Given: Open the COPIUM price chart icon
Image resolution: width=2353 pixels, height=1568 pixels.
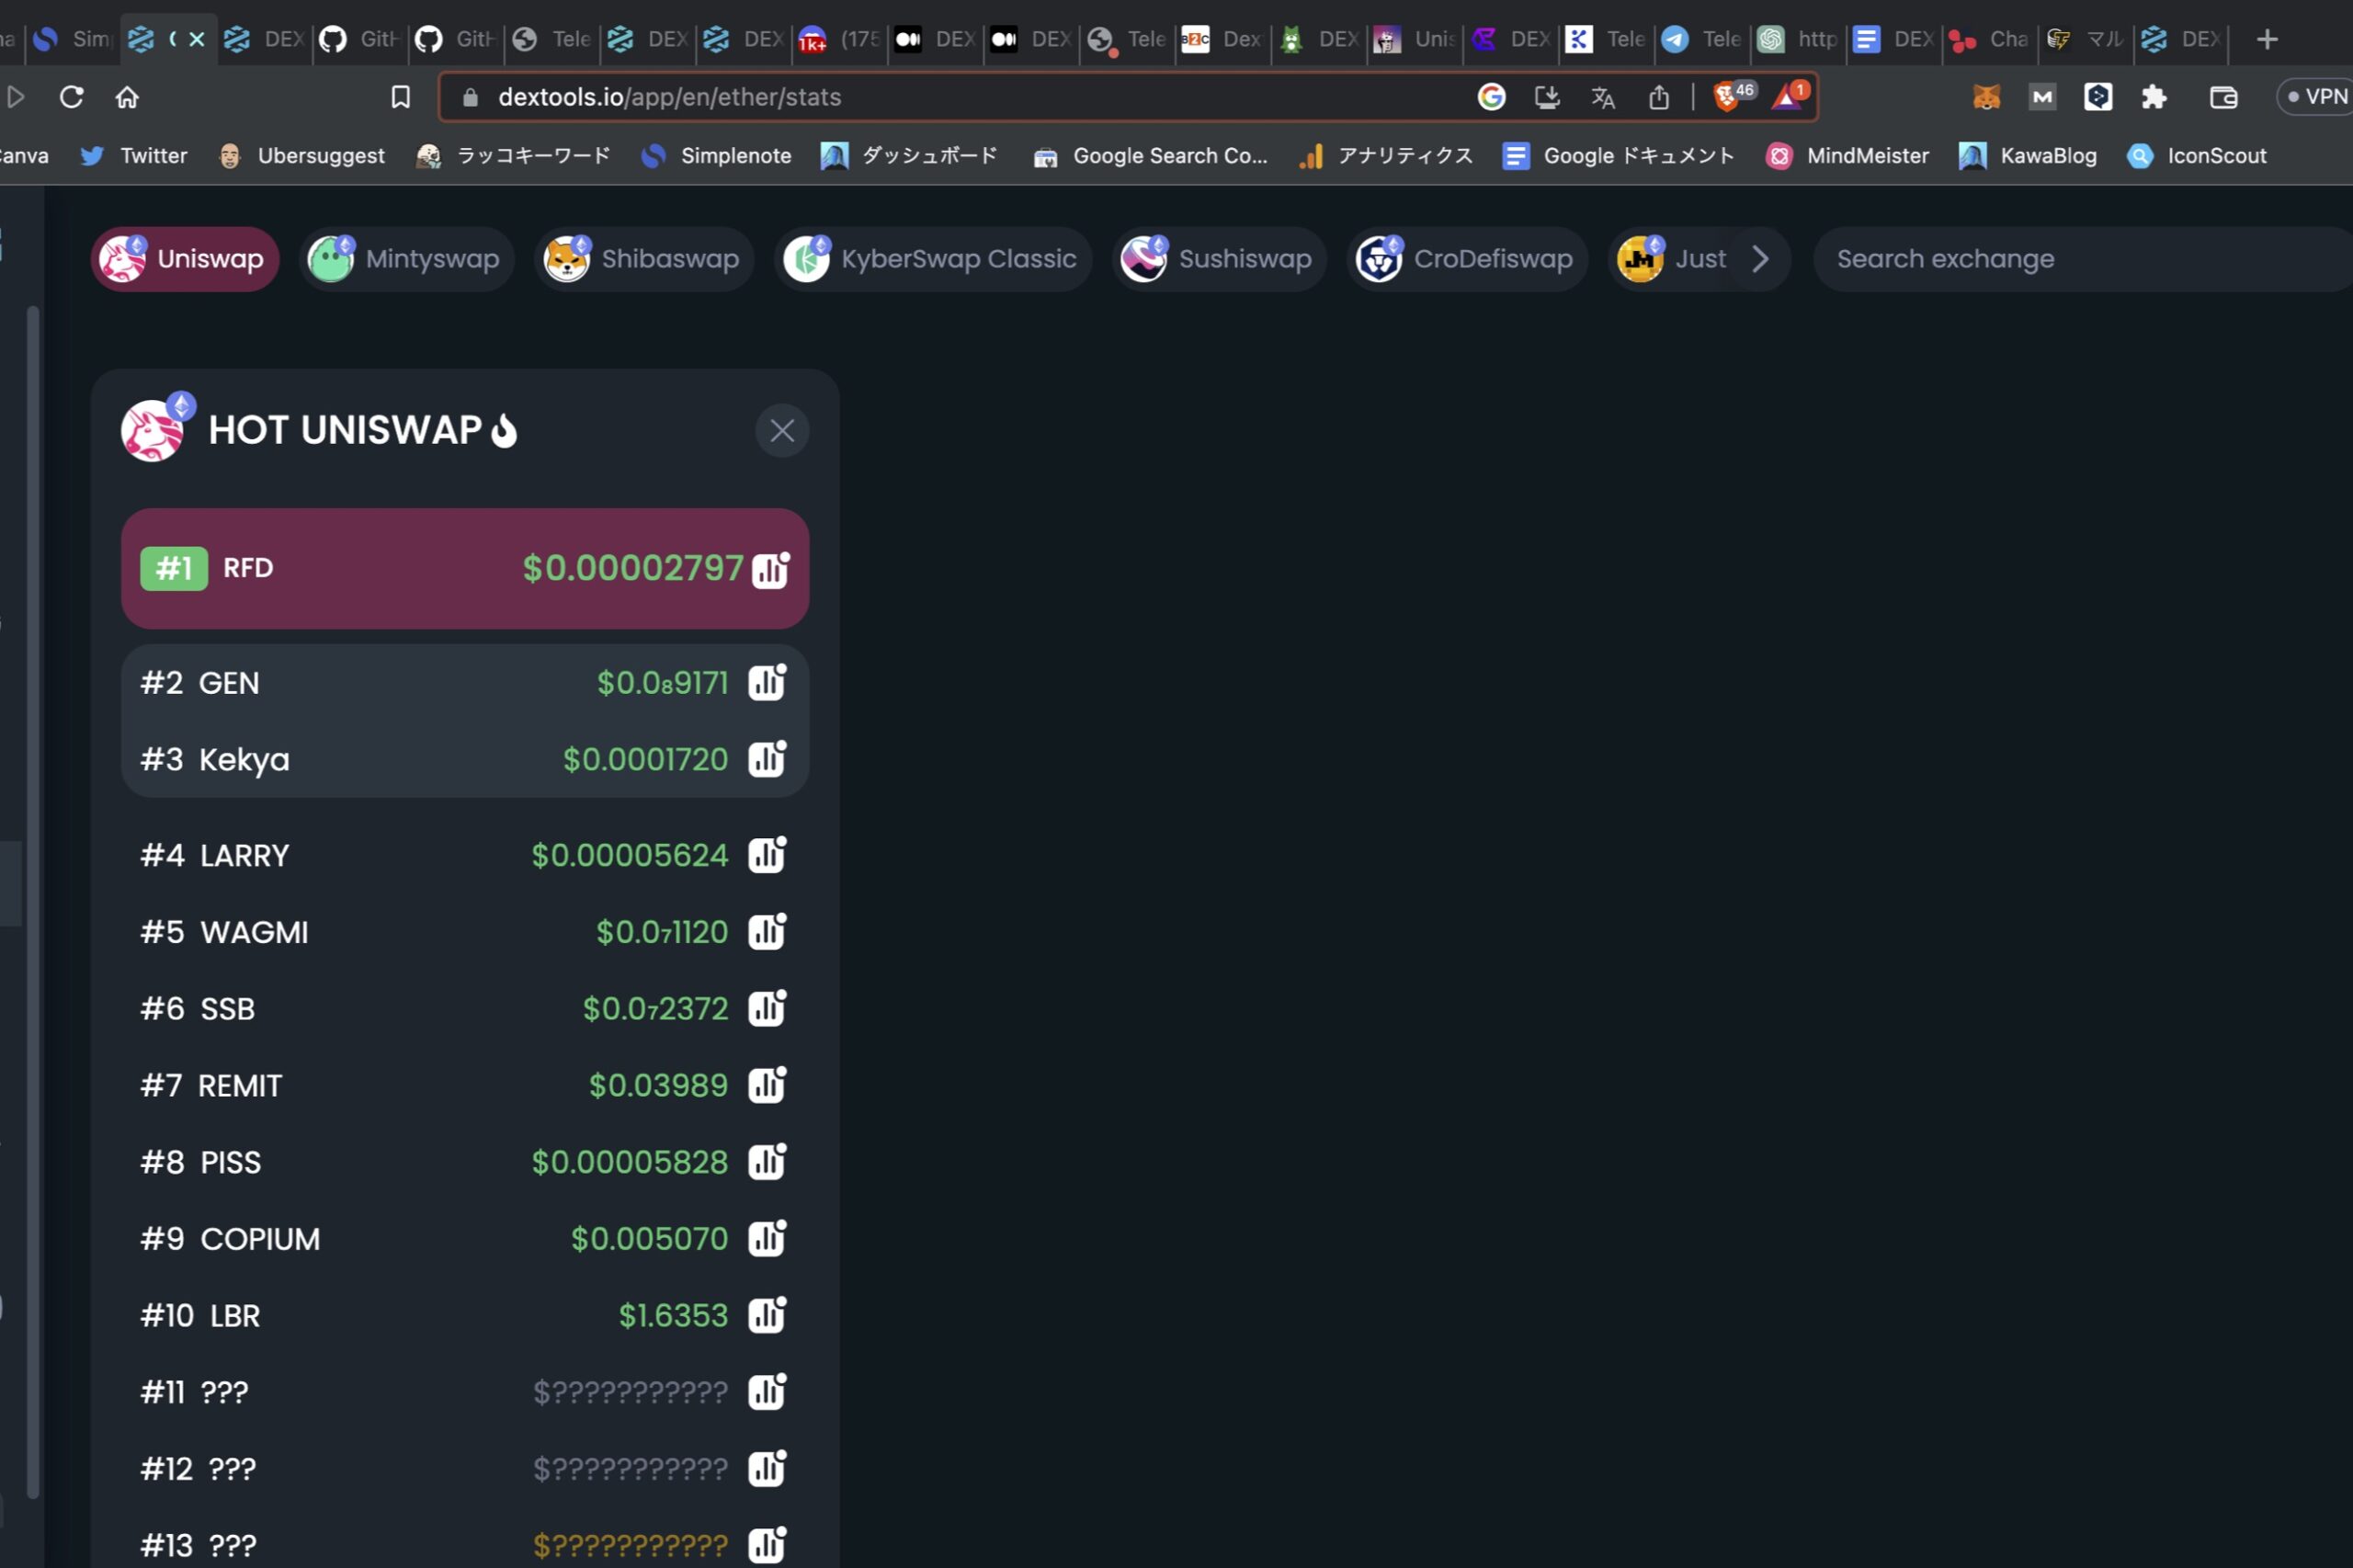Looking at the screenshot, I should tap(766, 1238).
